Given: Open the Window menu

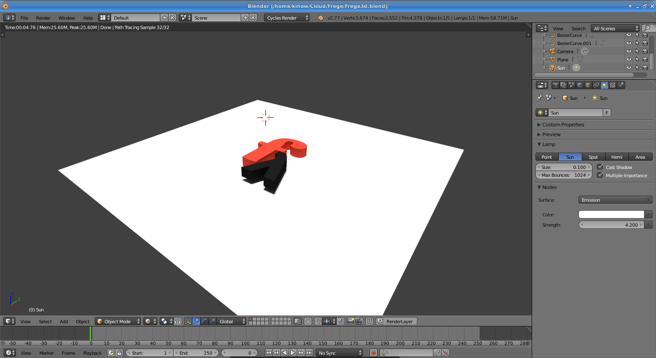Looking at the screenshot, I should (66, 18).
